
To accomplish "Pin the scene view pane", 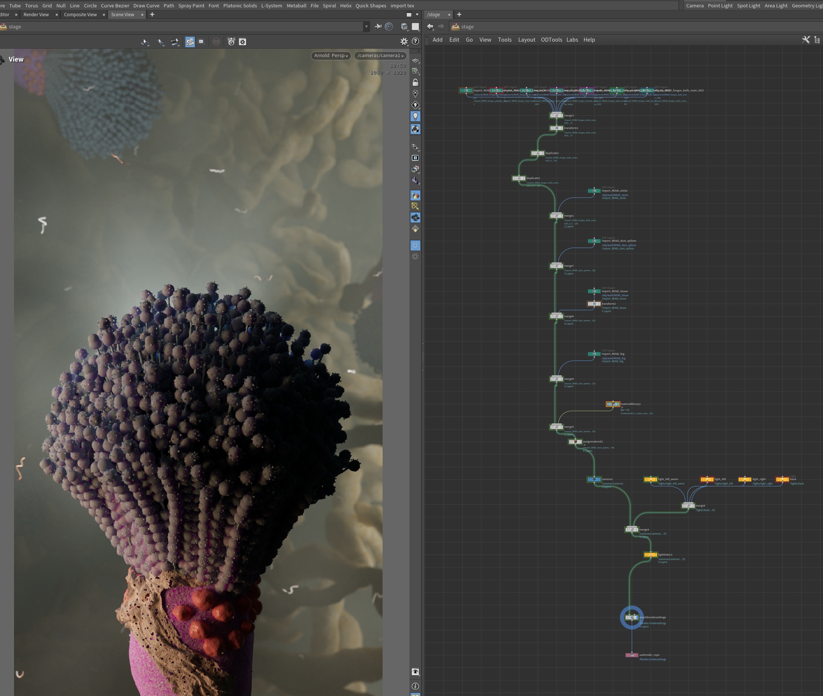I will pos(378,27).
